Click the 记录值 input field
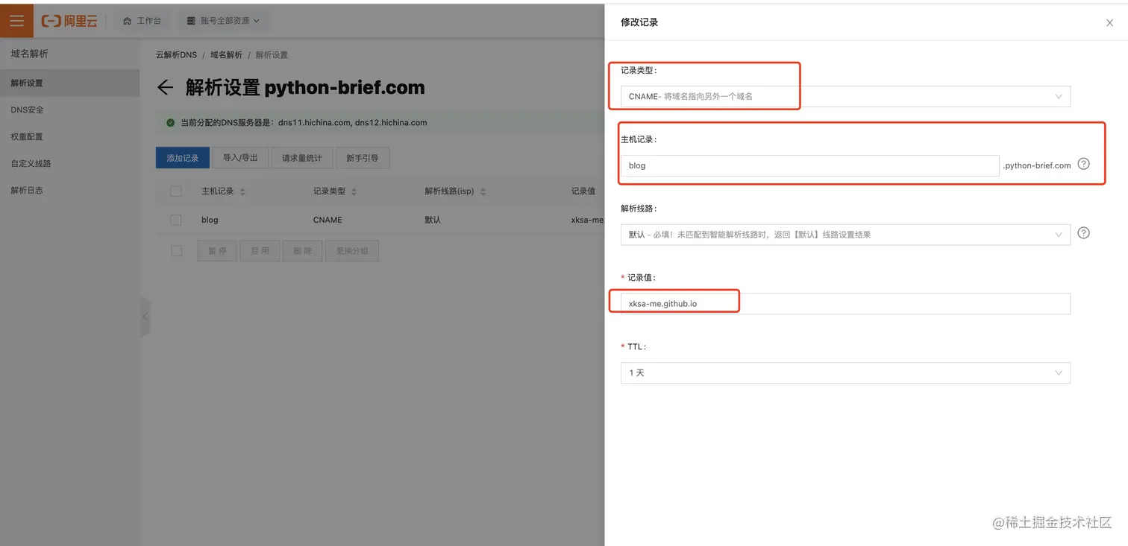 [x=845, y=303]
